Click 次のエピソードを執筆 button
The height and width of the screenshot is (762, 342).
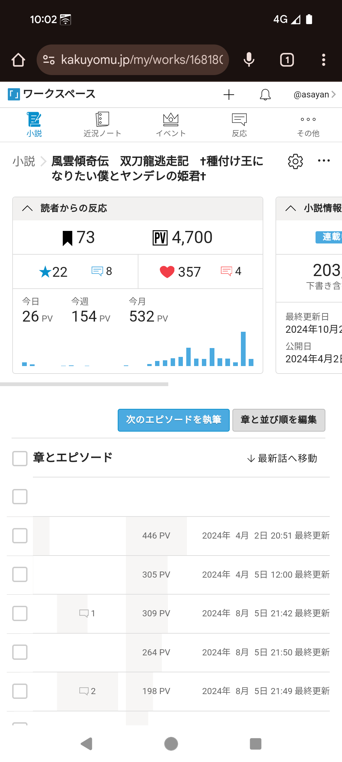pos(173,420)
